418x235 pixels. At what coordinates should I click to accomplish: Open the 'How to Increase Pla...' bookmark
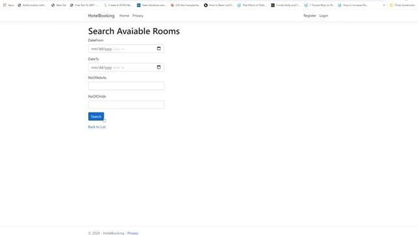click(353, 5)
